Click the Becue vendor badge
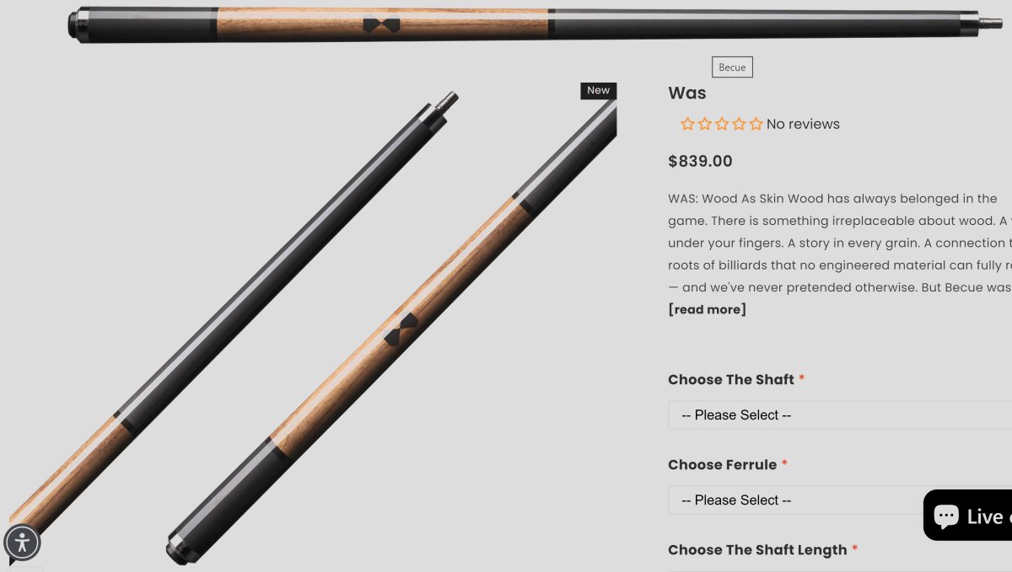Image resolution: width=1012 pixels, height=572 pixels. [x=732, y=67]
